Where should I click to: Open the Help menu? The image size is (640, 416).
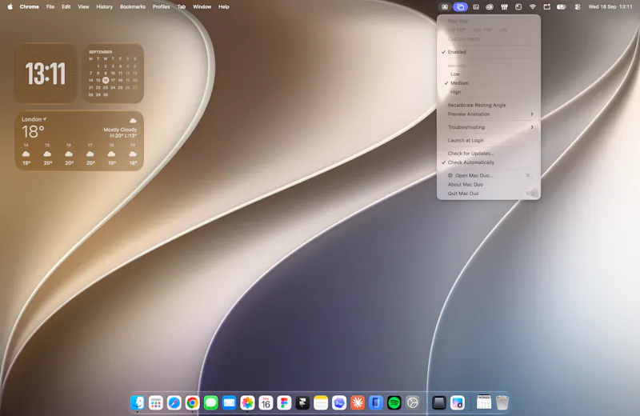(224, 6)
